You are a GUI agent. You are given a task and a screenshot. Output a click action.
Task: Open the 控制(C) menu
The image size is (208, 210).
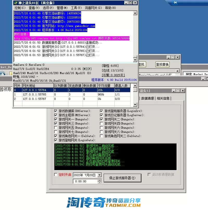pyautogui.click(x=20, y=8)
